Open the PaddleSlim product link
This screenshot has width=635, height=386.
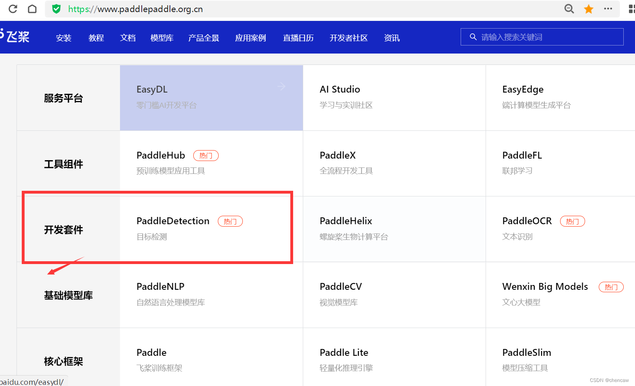click(526, 353)
